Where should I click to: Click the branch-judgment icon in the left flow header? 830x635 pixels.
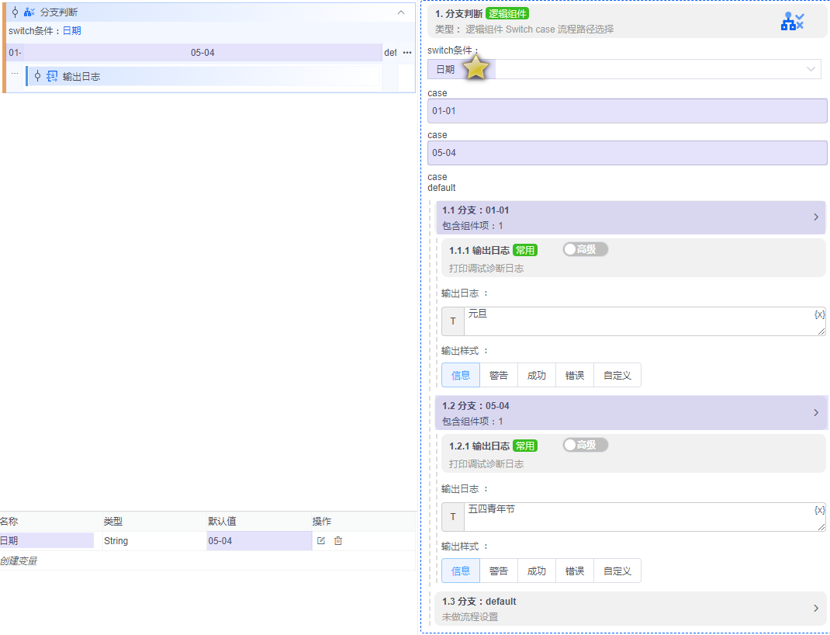[29, 12]
